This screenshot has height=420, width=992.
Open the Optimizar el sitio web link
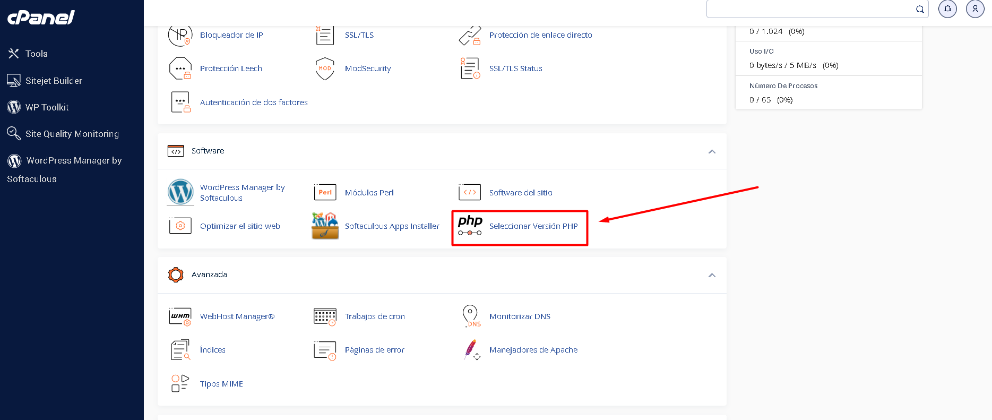click(x=240, y=226)
